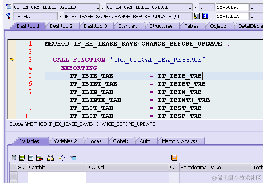Select the Auto tab
Screen dimensions: 263x183
pyautogui.click(x=145, y=141)
